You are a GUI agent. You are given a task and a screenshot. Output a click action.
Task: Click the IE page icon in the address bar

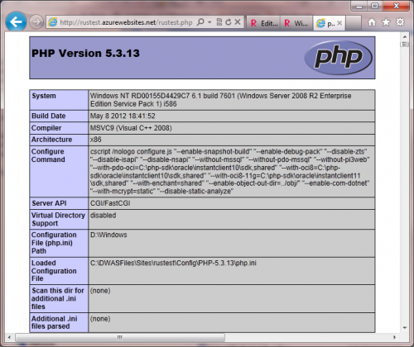click(52, 22)
